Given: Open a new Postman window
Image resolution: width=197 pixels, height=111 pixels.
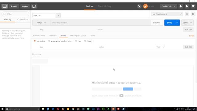Looking at the screenshot, I should pos(34,6).
